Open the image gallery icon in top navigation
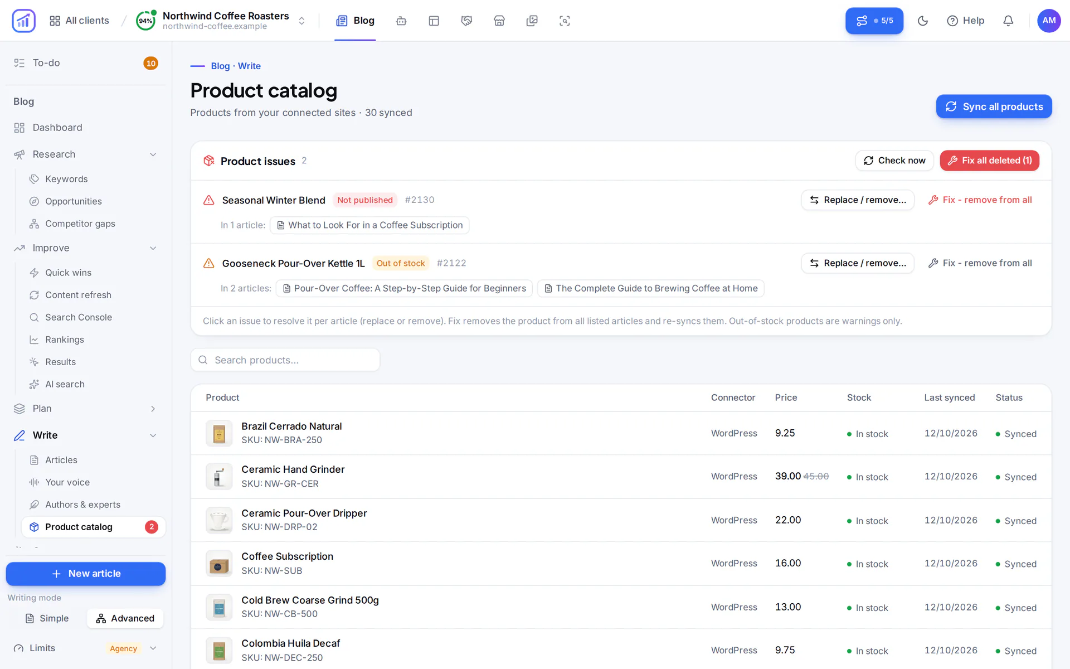 [x=532, y=21]
